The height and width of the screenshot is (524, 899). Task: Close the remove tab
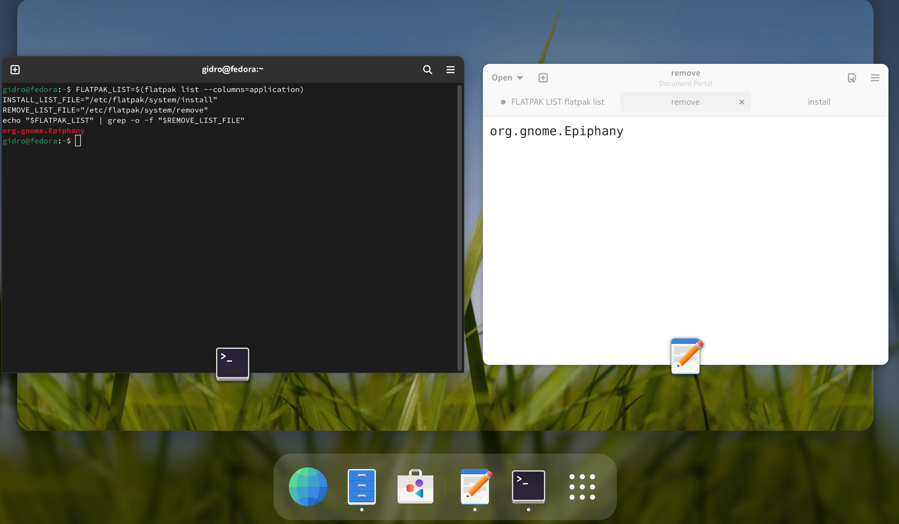coord(742,102)
